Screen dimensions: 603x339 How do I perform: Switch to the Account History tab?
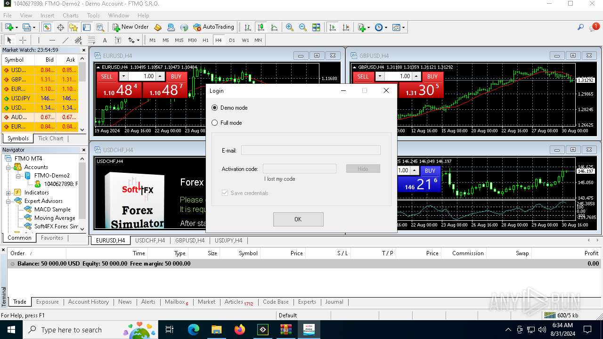click(x=89, y=302)
